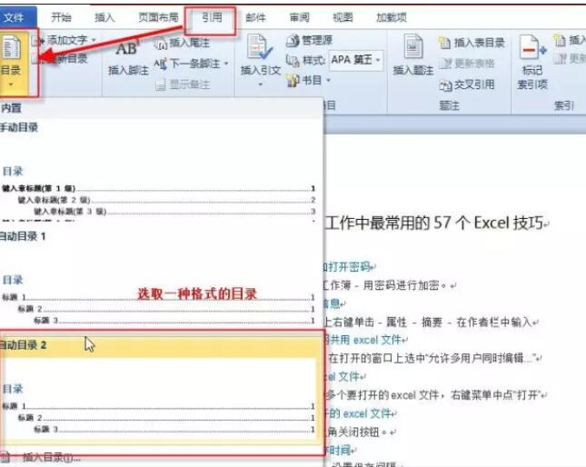Switch to the 开始 ribbon tab
The width and height of the screenshot is (586, 467).
(61, 17)
